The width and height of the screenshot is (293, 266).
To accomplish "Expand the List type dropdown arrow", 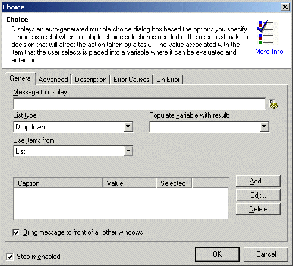I will pyautogui.click(x=128, y=126).
